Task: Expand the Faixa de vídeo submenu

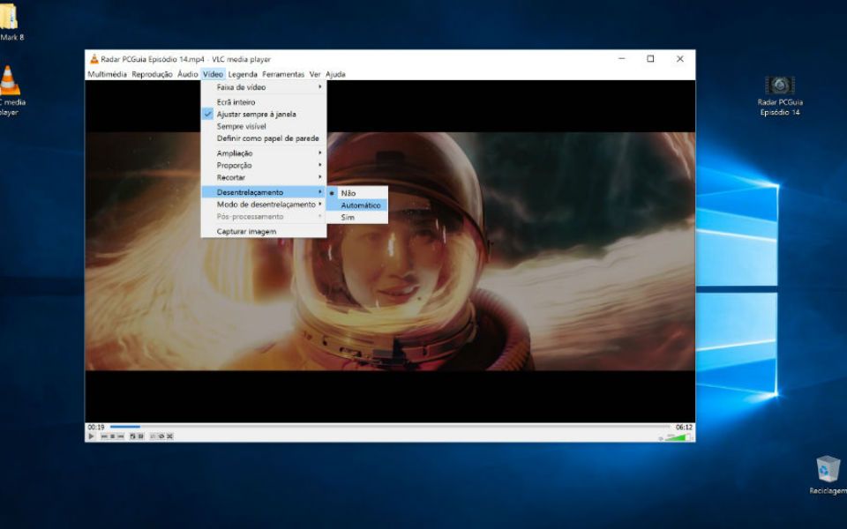Action: (x=264, y=87)
